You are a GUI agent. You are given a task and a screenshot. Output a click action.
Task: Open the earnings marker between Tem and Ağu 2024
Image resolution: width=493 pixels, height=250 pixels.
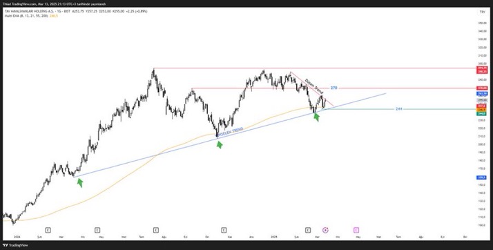[156, 230]
